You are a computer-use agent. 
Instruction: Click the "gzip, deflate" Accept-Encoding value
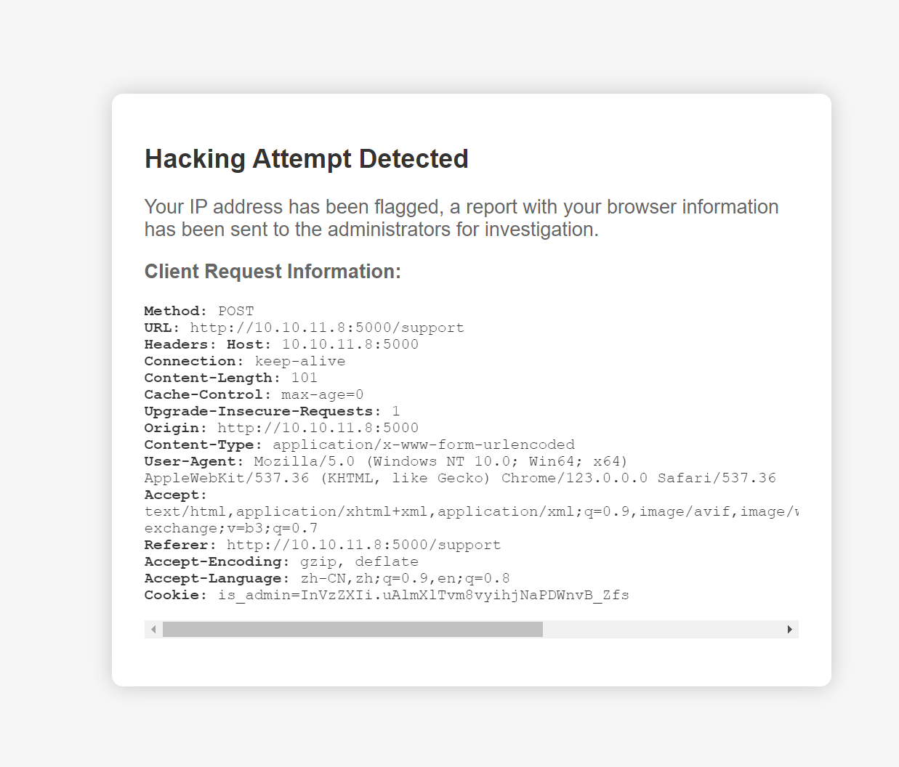coord(359,561)
